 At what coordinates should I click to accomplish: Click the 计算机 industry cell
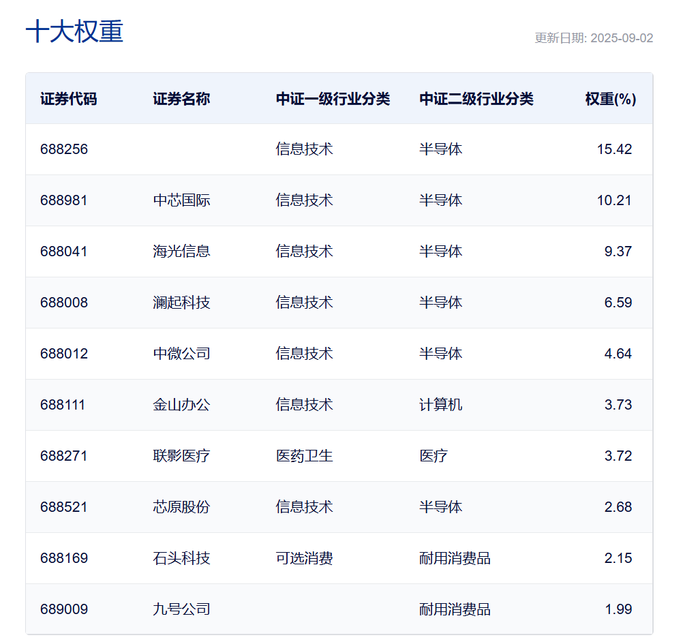[440, 405]
